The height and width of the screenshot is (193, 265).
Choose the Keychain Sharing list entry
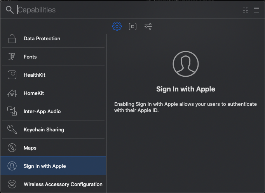coord(44,130)
